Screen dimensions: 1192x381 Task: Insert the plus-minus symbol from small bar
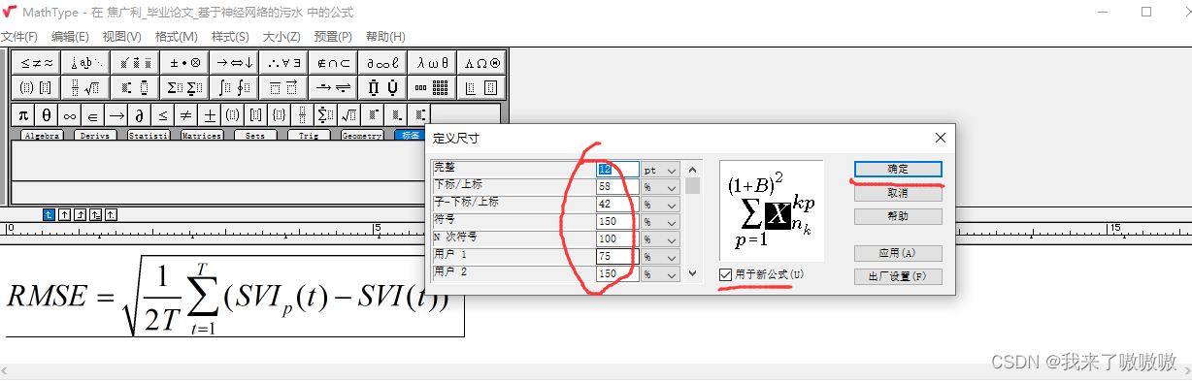(x=210, y=114)
